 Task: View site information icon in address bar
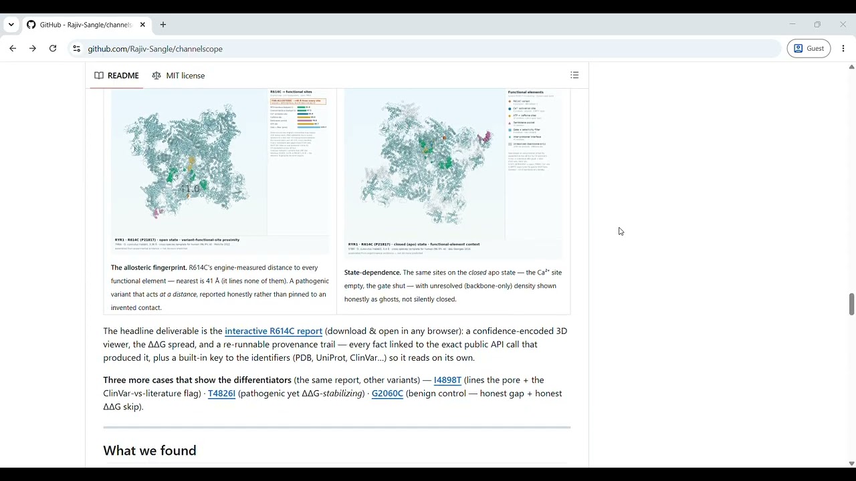[x=76, y=49]
